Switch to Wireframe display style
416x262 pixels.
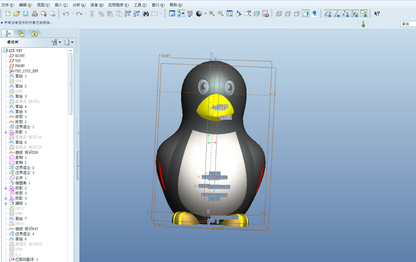pyautogui.click(x=278, y=13)
